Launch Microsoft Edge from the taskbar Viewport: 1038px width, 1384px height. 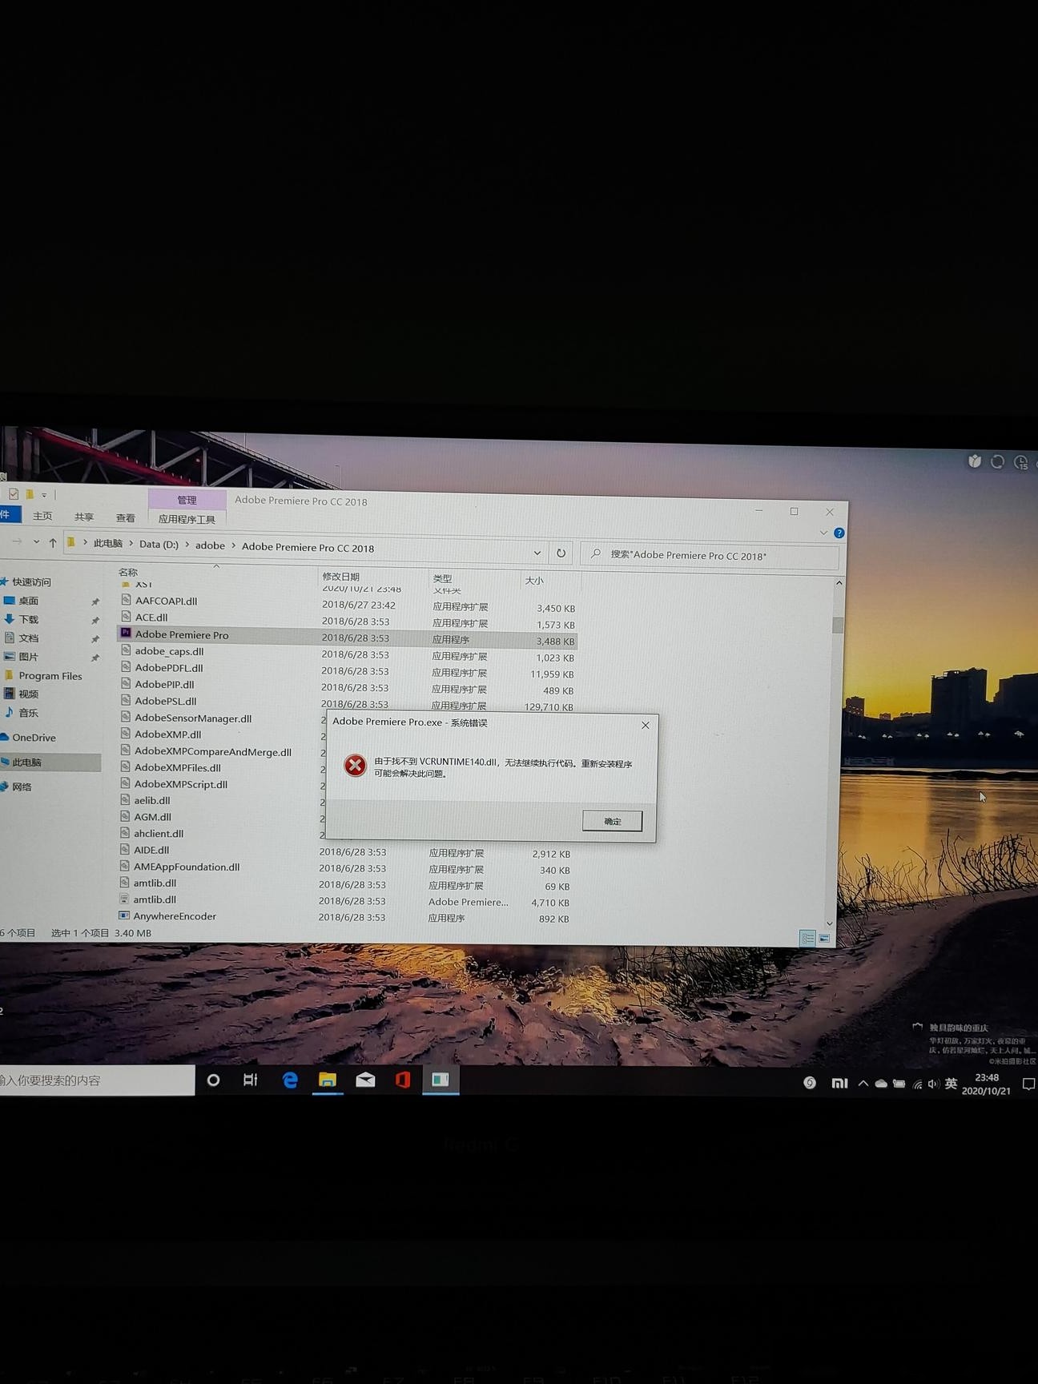(x=290, y=1080)
